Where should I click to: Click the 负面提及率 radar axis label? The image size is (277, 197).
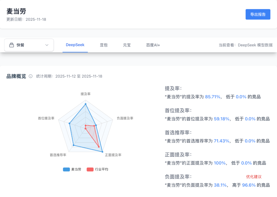125,118
